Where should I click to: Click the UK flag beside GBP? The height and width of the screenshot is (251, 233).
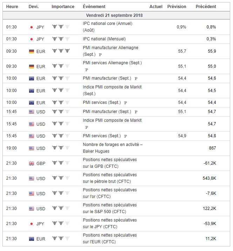click(32, 163)
